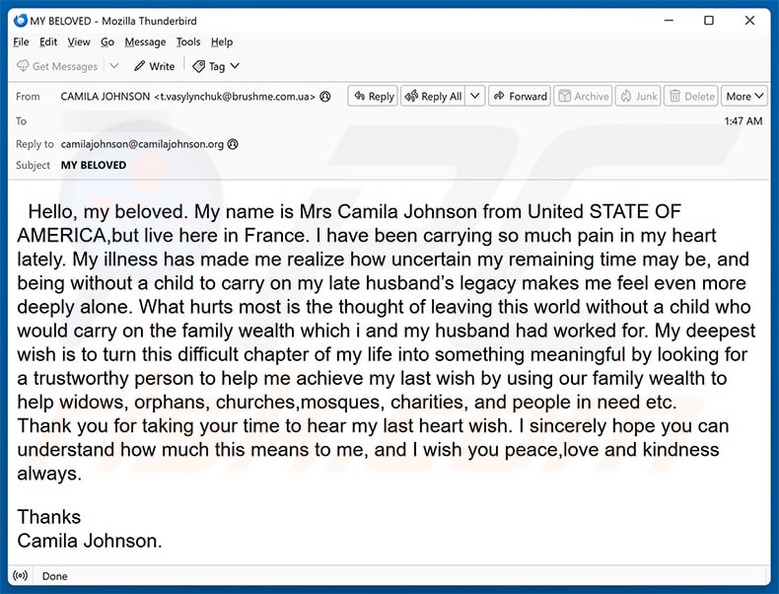Click the 'Hello, my beloved' opening line
779x594 pixels.
pyautogui.click(x=107, y=212)
